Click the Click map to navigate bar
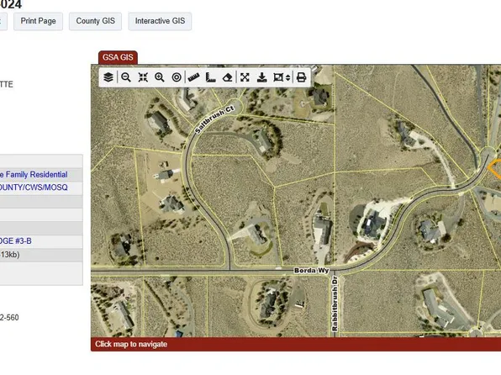The height and width of the screenshot is (375, 501). coord(296,344)
